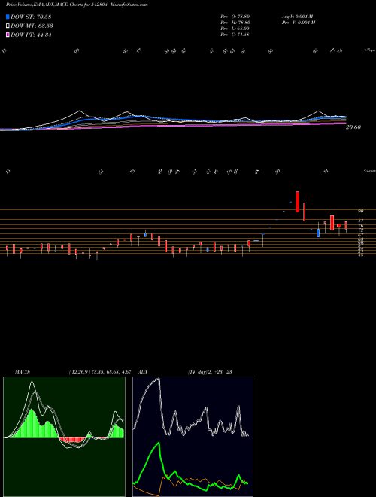
Task: Click the white DOW MT legend swatch
Action: point(8,26)
